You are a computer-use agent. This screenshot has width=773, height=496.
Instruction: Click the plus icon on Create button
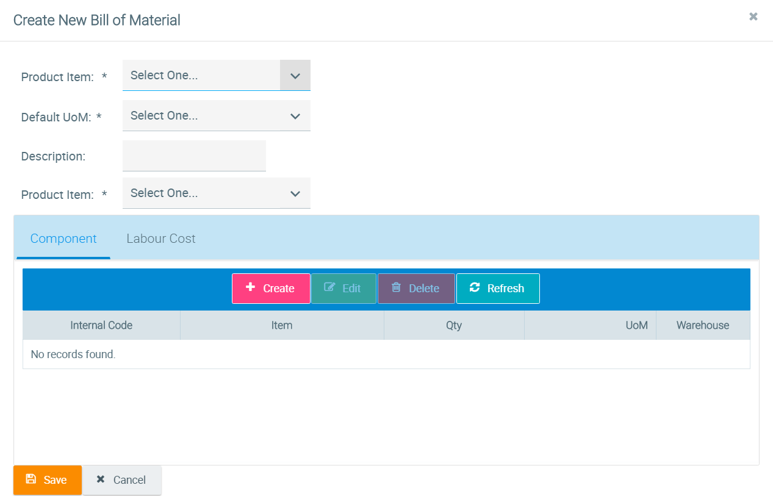[x=250, y=287]
